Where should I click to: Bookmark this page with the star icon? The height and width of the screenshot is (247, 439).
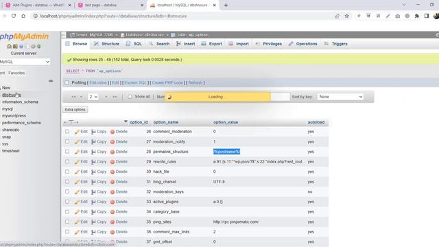(347, 16)
